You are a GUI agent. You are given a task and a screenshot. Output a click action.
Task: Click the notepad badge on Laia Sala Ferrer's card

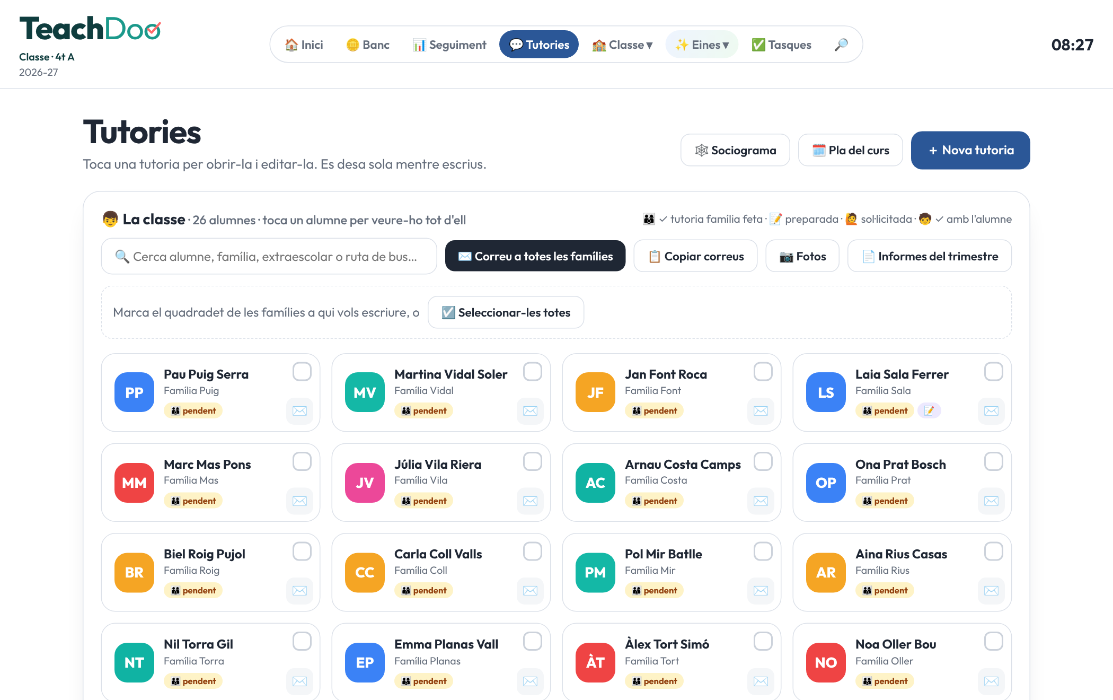(x=929, y=410)
